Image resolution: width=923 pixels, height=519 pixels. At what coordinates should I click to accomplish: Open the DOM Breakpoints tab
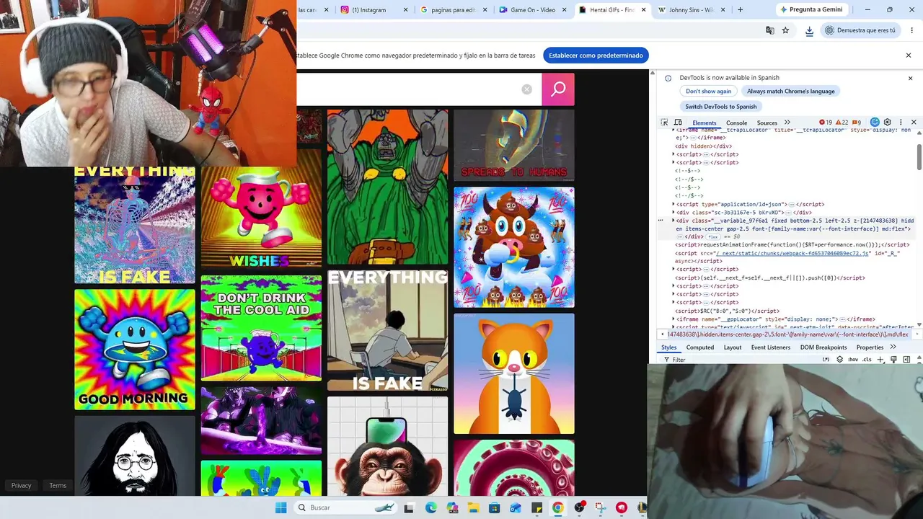tap(823, 347)
